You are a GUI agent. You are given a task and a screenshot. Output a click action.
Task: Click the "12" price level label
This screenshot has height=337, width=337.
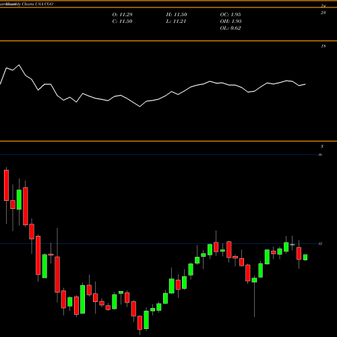(x=320, y=243)
